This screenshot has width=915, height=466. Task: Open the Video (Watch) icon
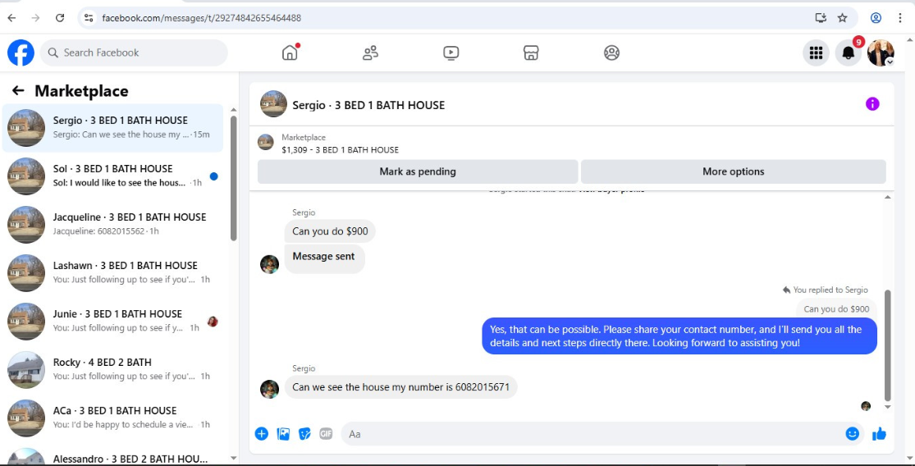(x=451, y=53)
